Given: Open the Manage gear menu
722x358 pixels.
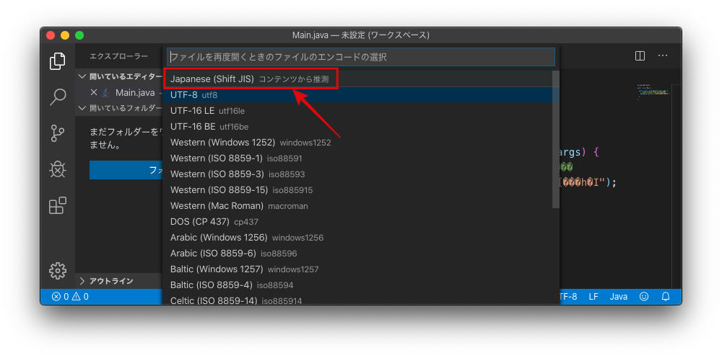Looking at the screenshot, I should [58, 271].
